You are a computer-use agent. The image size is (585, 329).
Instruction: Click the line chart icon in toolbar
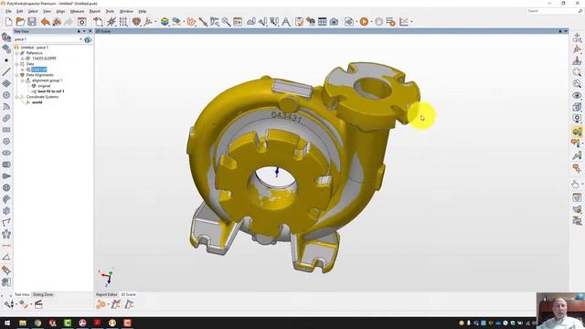point(404,22)
